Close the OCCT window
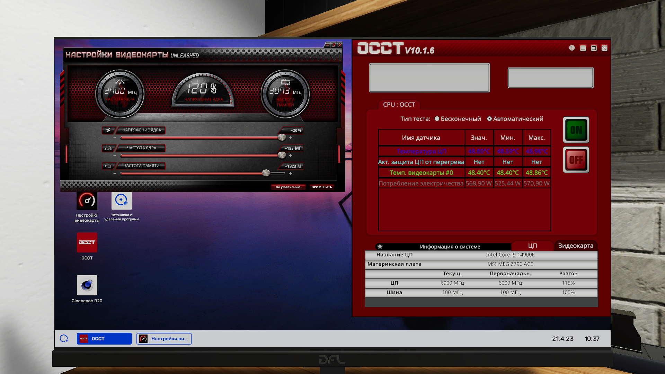The height and width of the screenshot is (374, 665). [604, 48]
